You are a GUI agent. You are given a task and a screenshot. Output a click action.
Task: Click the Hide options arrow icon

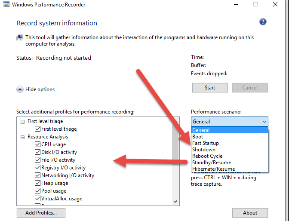[20, 89]
